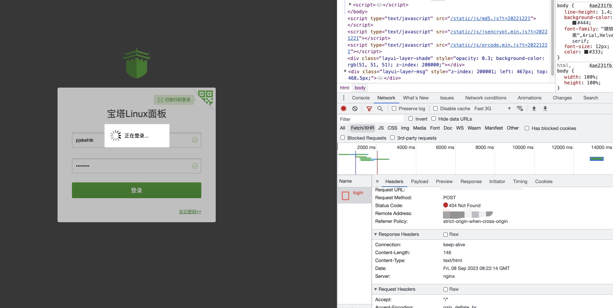Expand the collapsed script element
Screen dimensions: 613x308
coord(350,4)
